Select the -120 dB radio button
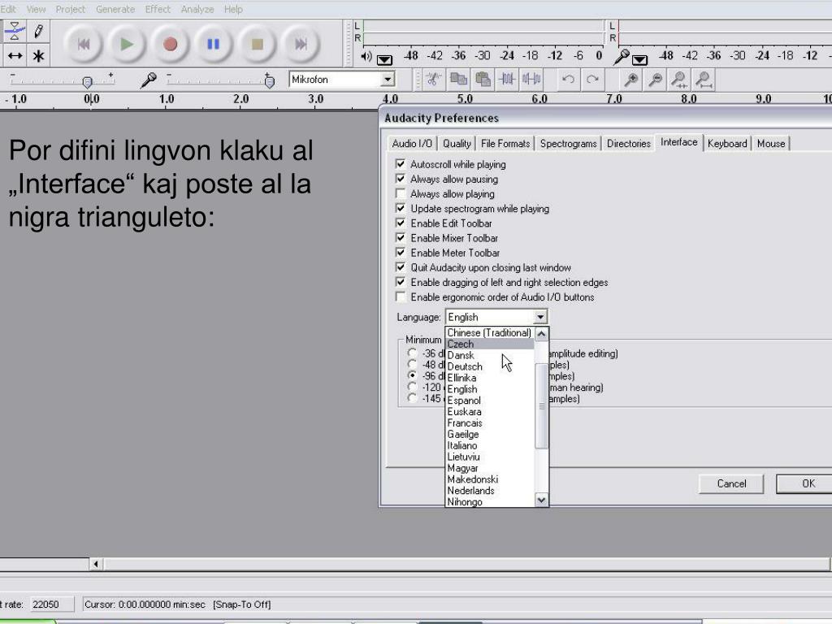 coord(412,387)
